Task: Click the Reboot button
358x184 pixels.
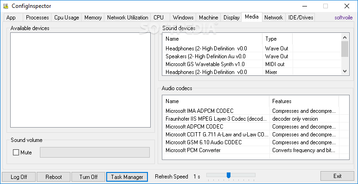Action: (53, 177)
